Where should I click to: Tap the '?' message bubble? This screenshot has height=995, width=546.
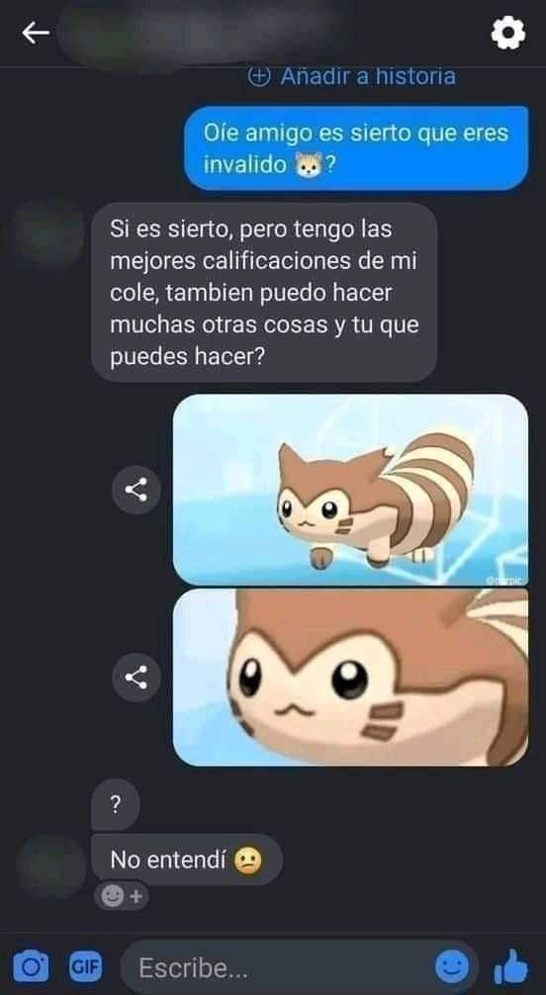tap(115, 805)
